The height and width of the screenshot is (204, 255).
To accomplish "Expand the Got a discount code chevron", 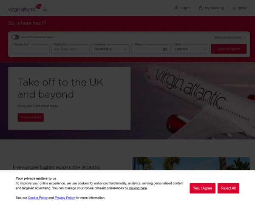I will coord(245,37).
